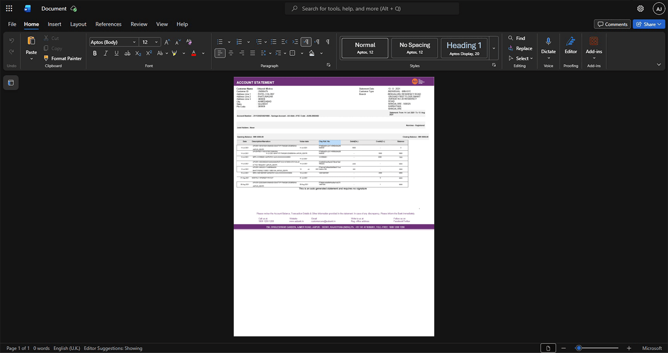Screen dimensions: 668x353
Task: Switch to the View tab
Action: (162, 24)
